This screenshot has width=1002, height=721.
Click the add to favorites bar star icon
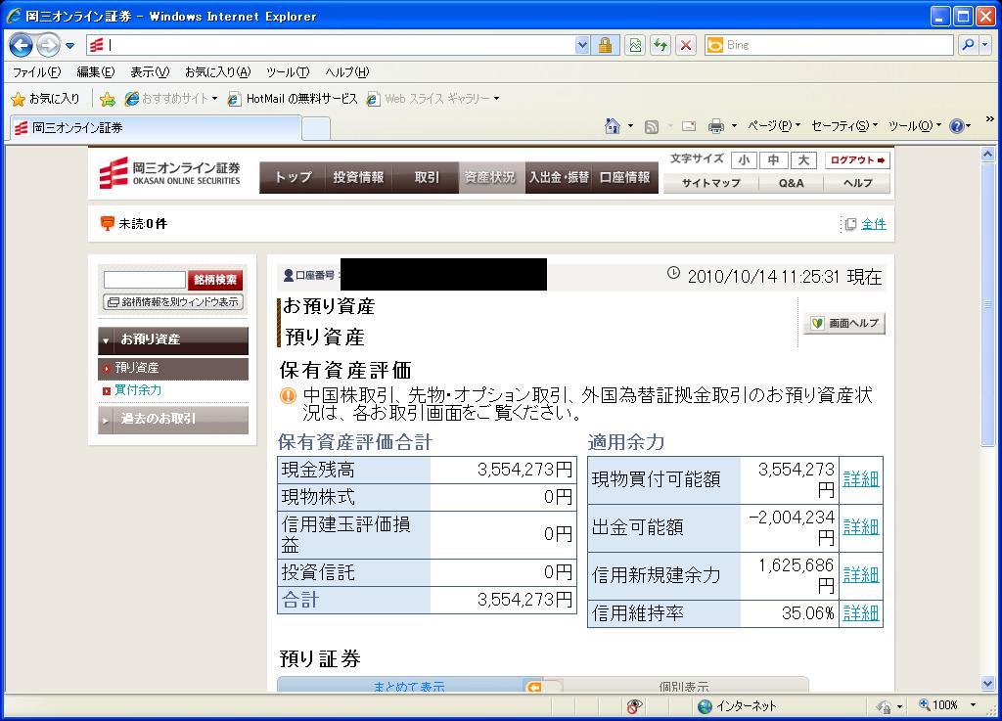(x=108, y=99)
